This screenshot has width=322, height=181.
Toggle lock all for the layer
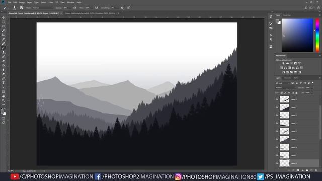point(296,93)
